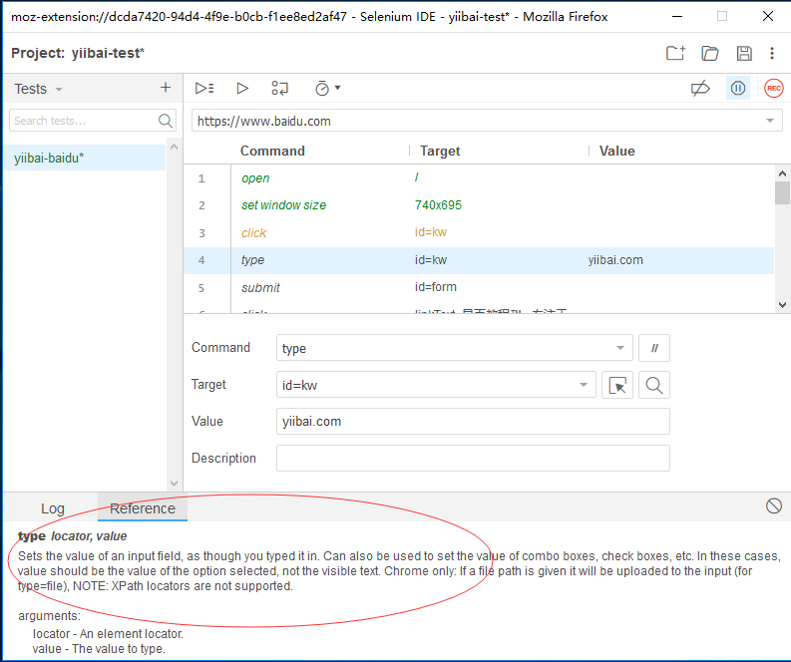Image resolution: width=791 pixels, height=662 pixels.
Task: Open the test execution speed control
Action: [x=327, y=89]
